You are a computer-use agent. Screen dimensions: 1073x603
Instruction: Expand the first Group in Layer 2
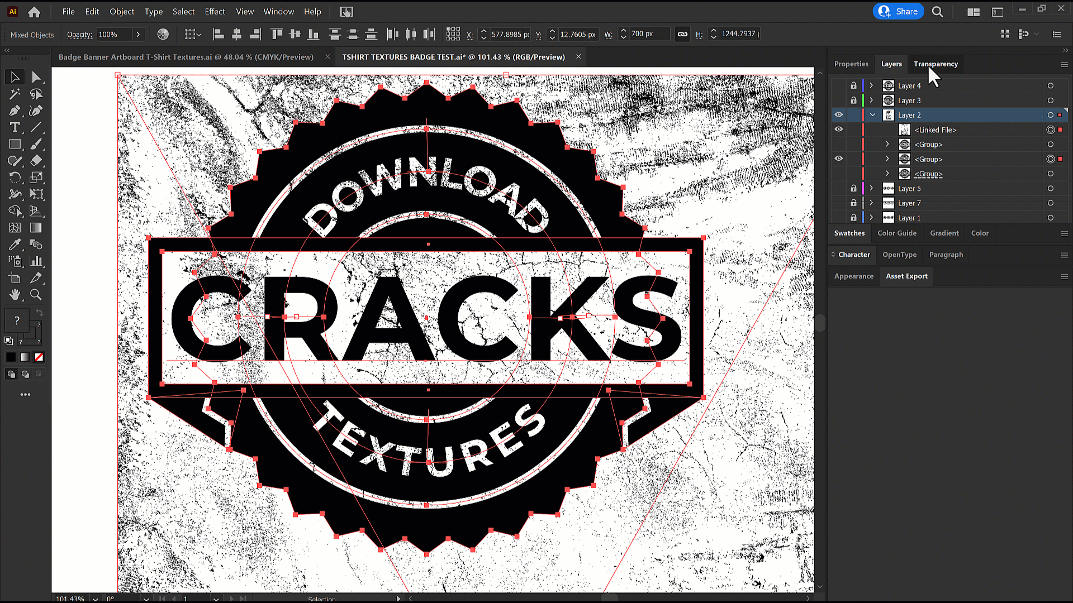[x=888, y=144]
